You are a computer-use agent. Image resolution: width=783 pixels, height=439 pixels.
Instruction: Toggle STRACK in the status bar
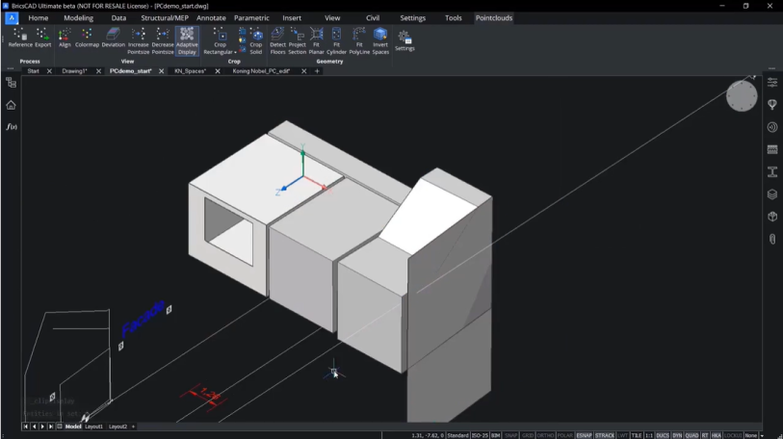pyautogui.click(x=605, y=435)
